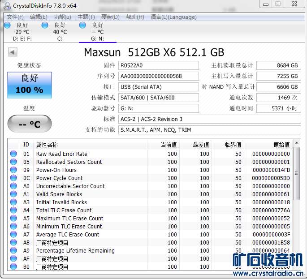The width and height of the screenshot is (307, 279).
Task: Click the blue status orb above G: N:
Action: 82,25
